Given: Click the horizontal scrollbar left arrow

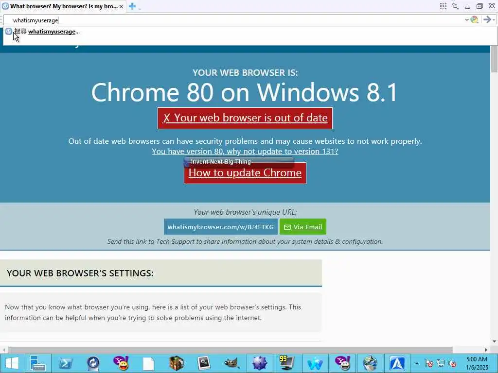Looking at the screenshot, I should point(4,350).
